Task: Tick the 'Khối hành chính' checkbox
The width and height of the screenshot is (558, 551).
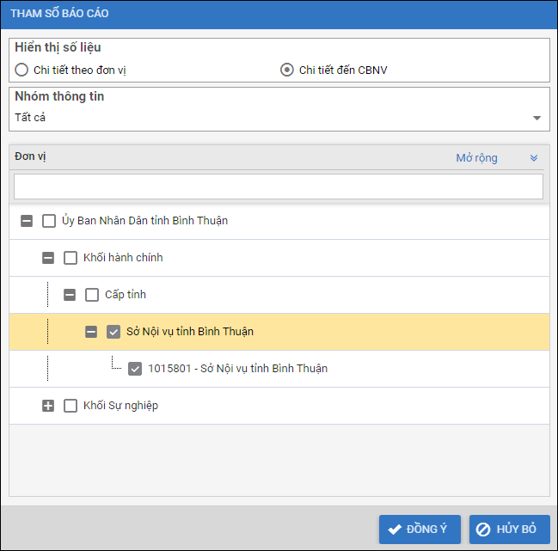Action: pyautogui.click(x=71, y=258)
